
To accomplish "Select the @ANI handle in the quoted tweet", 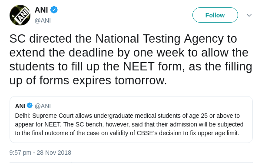I will pos(43,106).
